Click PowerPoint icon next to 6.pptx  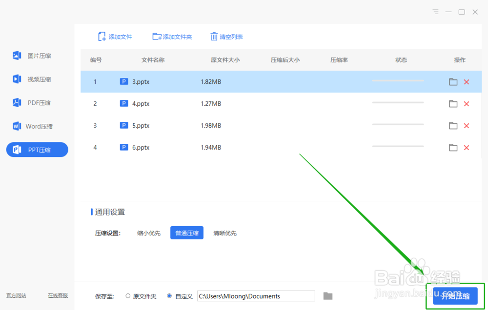124,147
